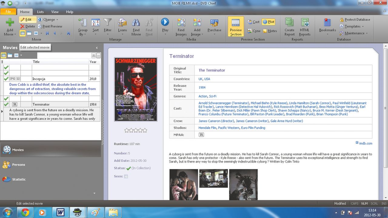Click the Add Movie green plus icon
Viewport: 388px width, 218px height.
coord(10,22)
